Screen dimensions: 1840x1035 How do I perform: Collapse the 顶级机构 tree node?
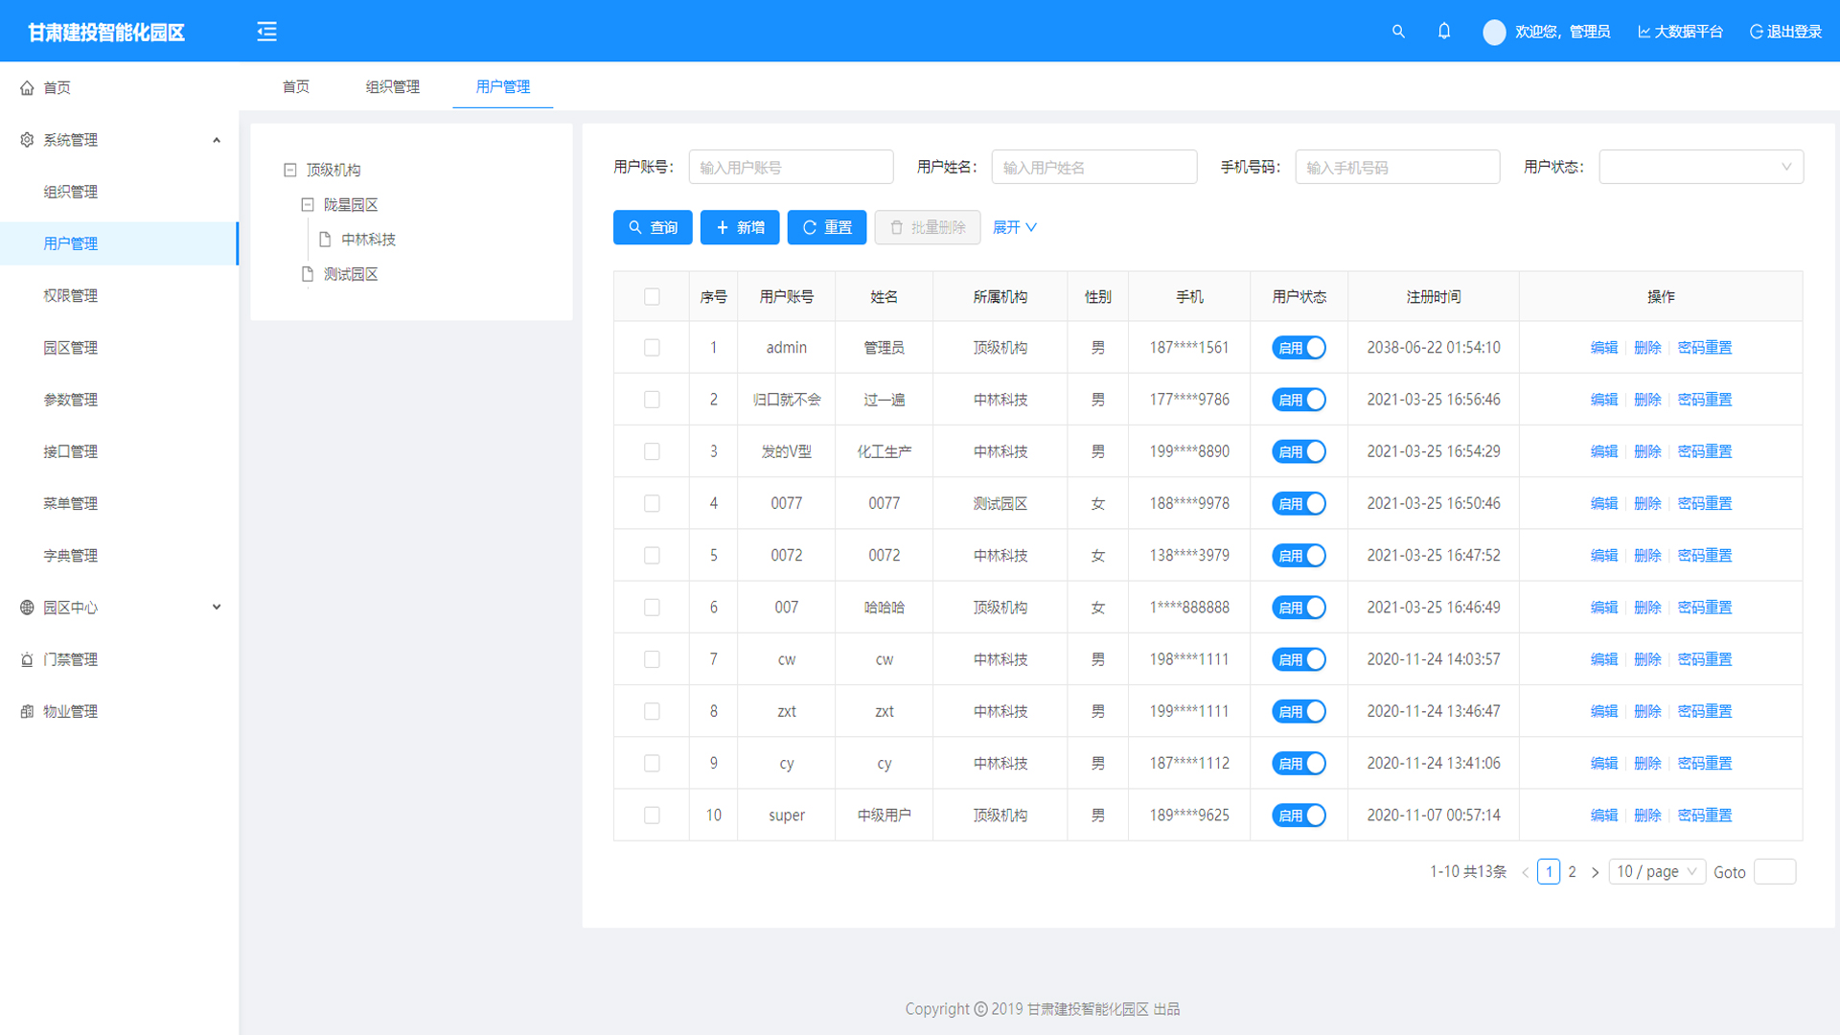pos(290,170)
